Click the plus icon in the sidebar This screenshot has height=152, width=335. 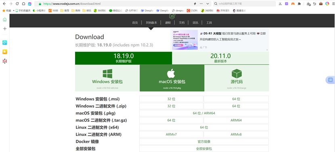[5, 29]
